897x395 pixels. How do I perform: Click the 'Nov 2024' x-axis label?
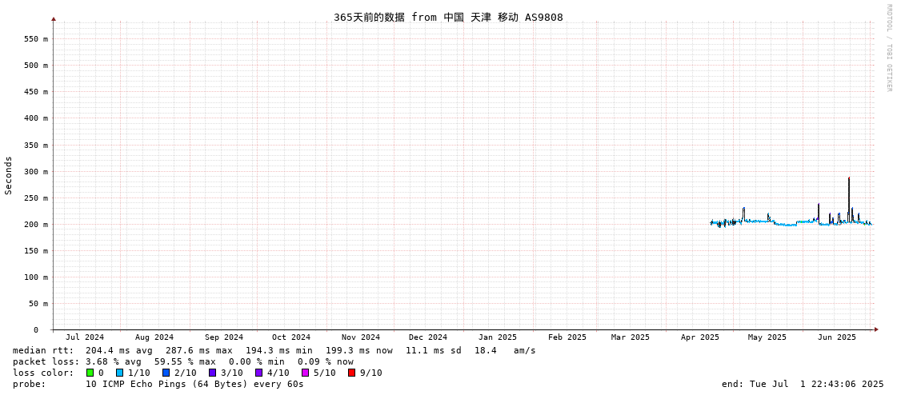[361, 337]
